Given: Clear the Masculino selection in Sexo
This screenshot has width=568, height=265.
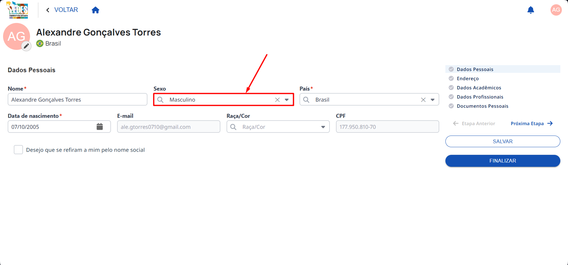Looking at the screenshot, I should (x=277, y=100).
